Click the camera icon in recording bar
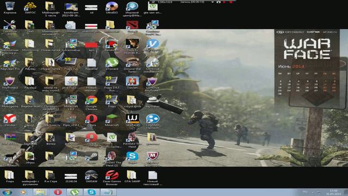Screen dimensions: 348x196 coord(219,2)
